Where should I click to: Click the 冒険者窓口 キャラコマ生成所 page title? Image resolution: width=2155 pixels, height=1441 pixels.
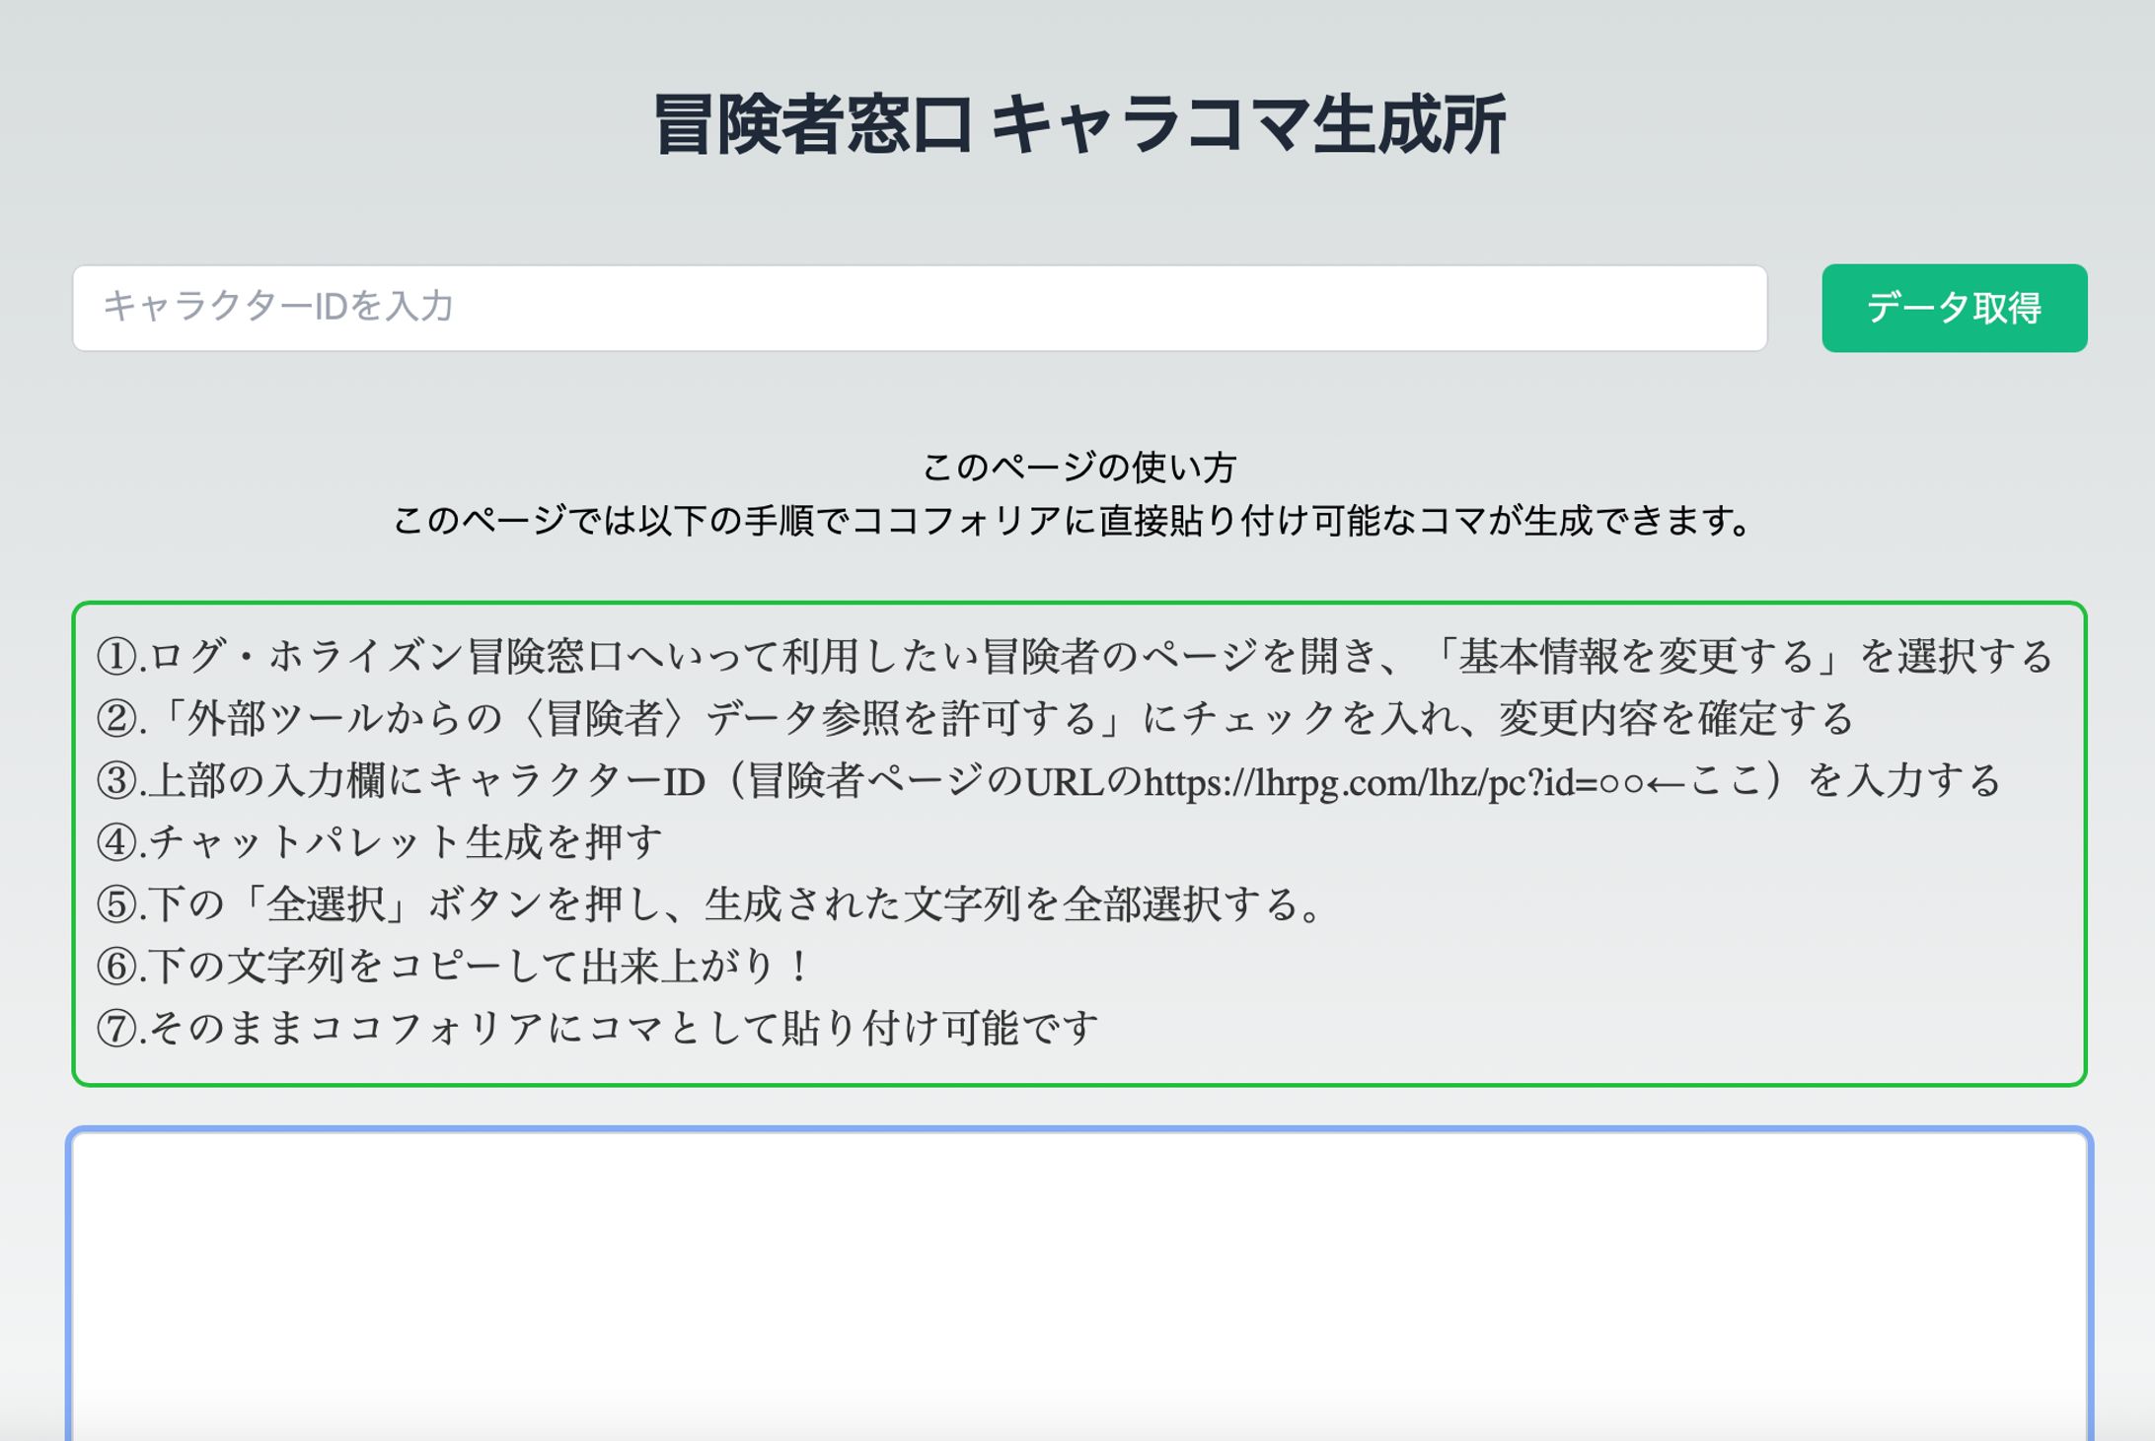tap(1078, 125)
